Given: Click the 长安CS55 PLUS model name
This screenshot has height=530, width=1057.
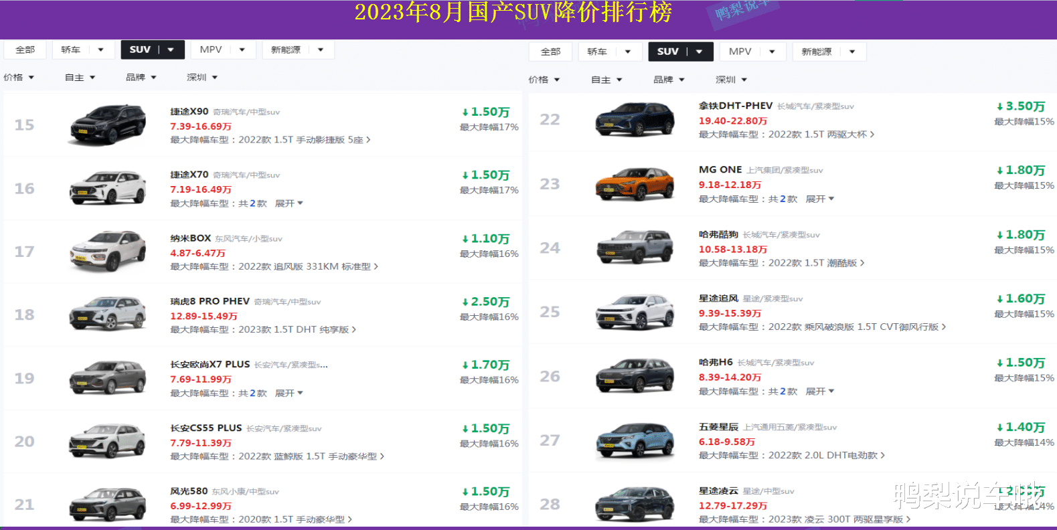Looking at the screenshot, I should click(206, 428).
